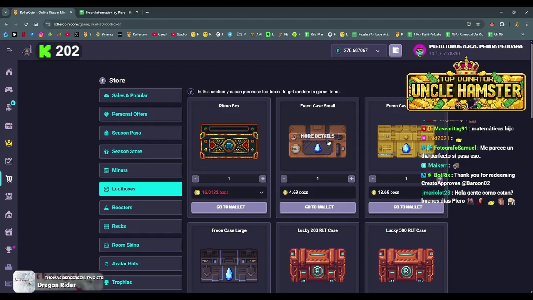Expand Ritmo Box price currency dropdown

coord(262,192)
